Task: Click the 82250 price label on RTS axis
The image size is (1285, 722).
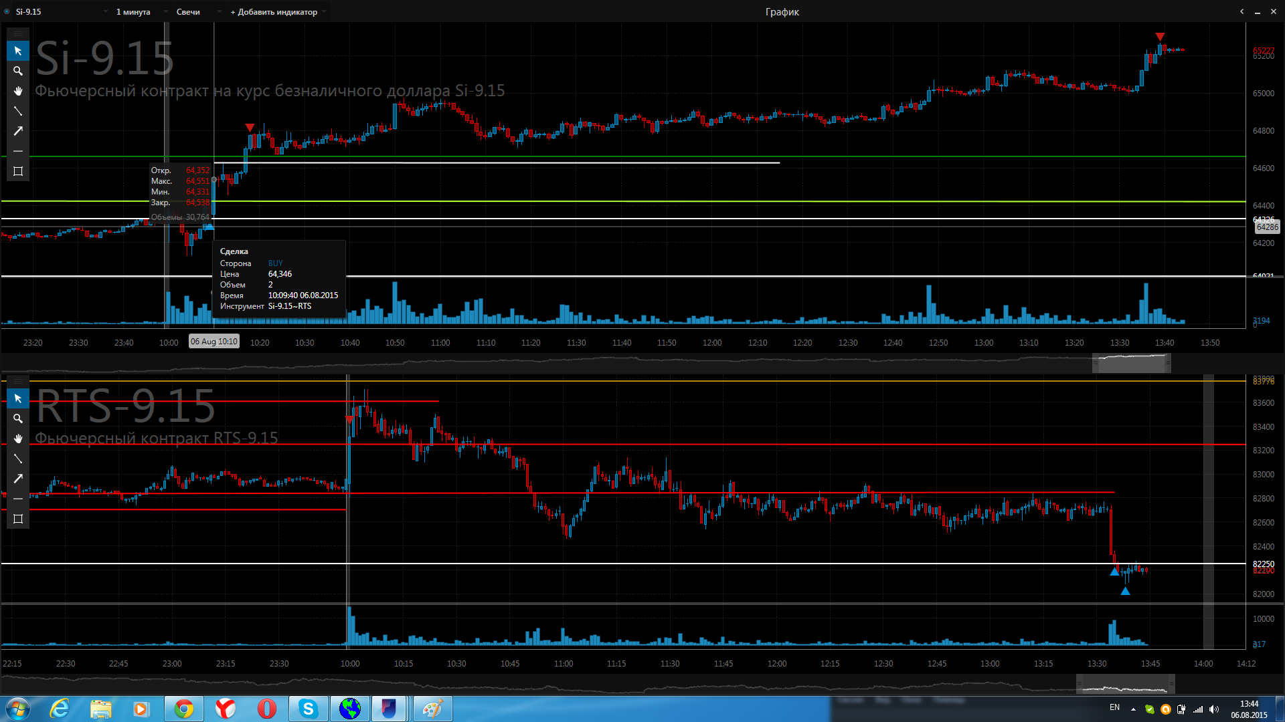Action: [x=1264, y=564]
